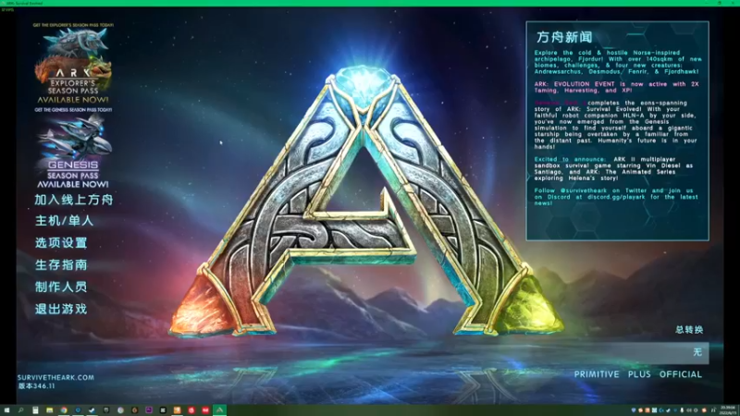Open Steam from the taskbar
The height and width of the screenshot is (416, 740).
[x=92, y=410]
